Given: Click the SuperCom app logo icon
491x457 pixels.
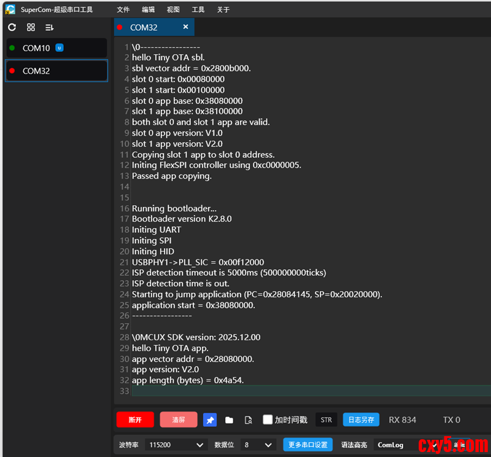Looking at the screenshot, I should 10,10.
